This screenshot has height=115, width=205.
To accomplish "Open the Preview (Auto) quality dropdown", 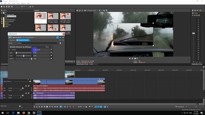I will (93, 11).
